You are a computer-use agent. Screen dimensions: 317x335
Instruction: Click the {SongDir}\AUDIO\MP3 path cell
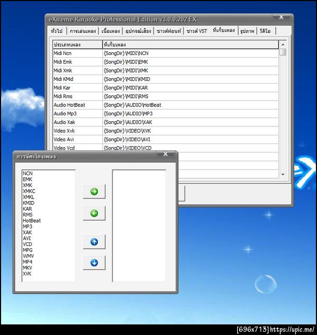coord(191,114)
